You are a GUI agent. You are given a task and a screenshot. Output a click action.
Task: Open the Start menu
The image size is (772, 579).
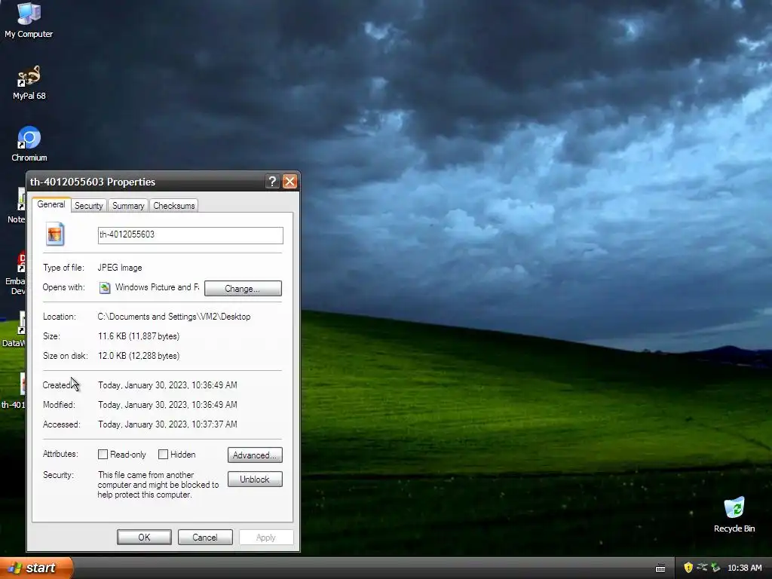pyautogui.click(x=35, y=568)
